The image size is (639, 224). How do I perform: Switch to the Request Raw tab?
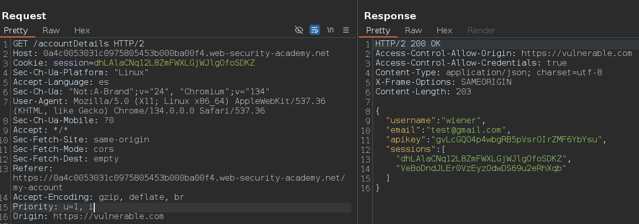51,30
